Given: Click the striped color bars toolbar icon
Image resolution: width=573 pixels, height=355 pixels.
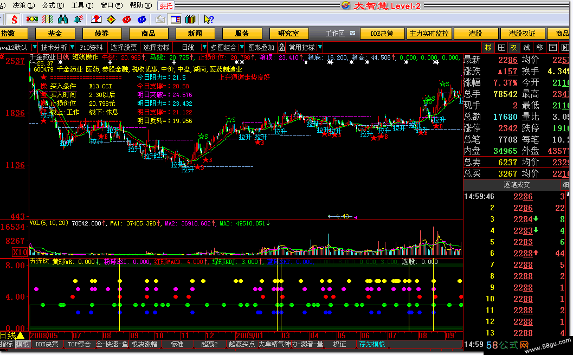Looking at the screenshot, I should [48, 19].
